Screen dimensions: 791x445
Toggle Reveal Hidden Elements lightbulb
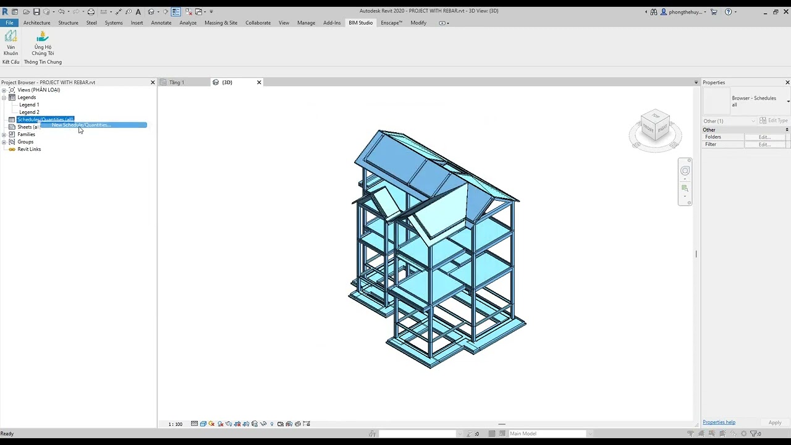pyautogui.click(x=271, y=424)
